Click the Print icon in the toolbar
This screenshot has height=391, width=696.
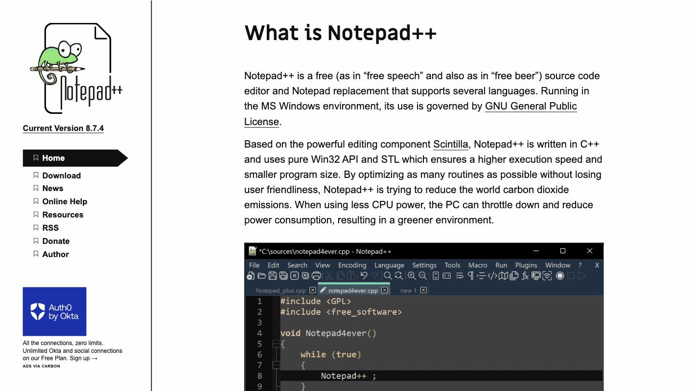pos(316,276)
